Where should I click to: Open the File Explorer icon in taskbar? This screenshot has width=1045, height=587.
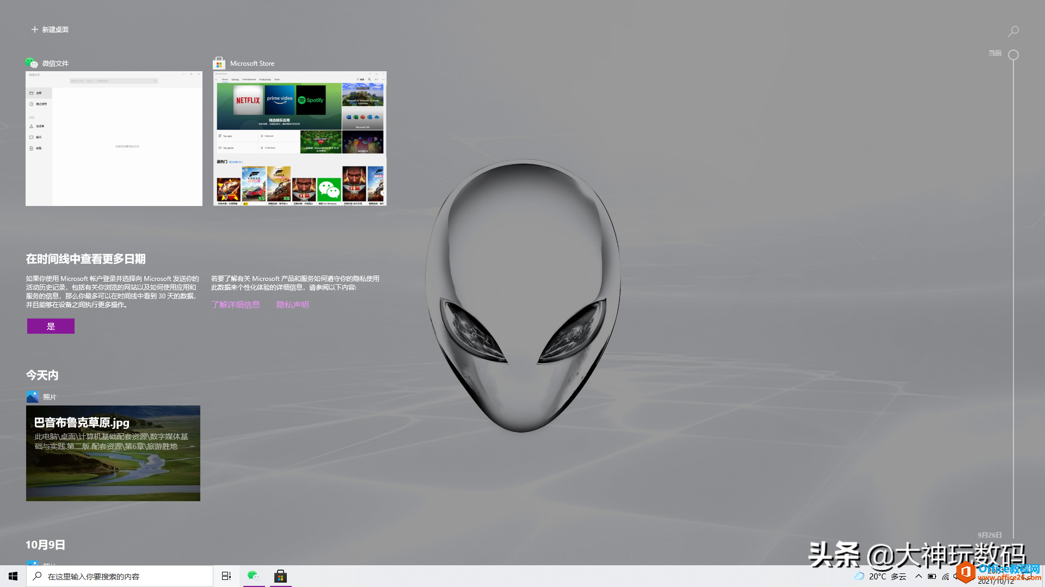pos(225,576)
